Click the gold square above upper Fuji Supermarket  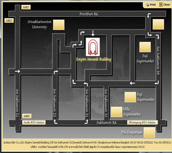[145, 47]
